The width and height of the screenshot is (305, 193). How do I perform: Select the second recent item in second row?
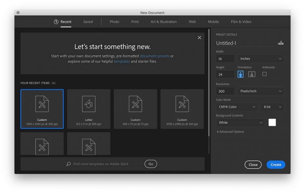tap(89, 143)
